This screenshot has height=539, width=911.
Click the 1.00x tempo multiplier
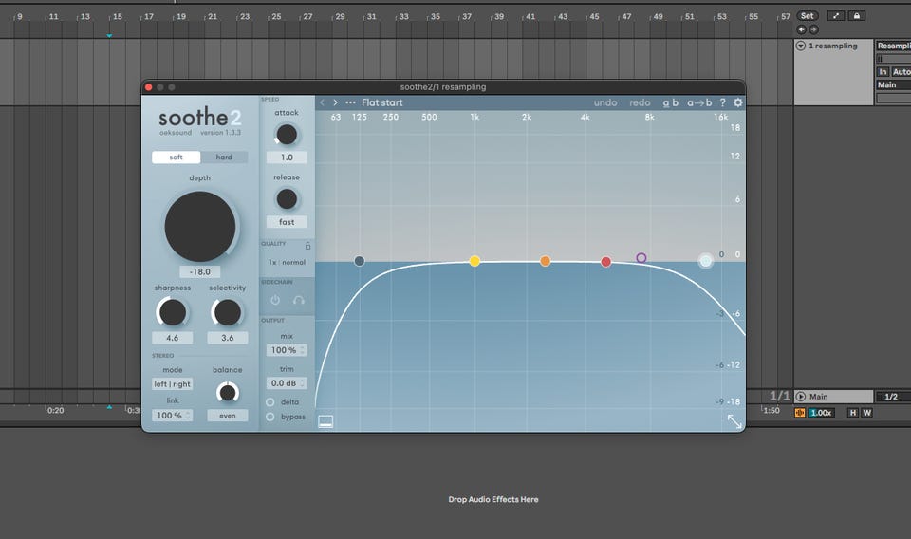pos(821,413)
